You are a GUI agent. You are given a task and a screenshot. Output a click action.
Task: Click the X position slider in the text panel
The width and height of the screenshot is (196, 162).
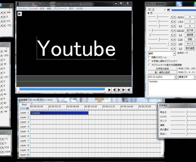click(x=159, y=17)
